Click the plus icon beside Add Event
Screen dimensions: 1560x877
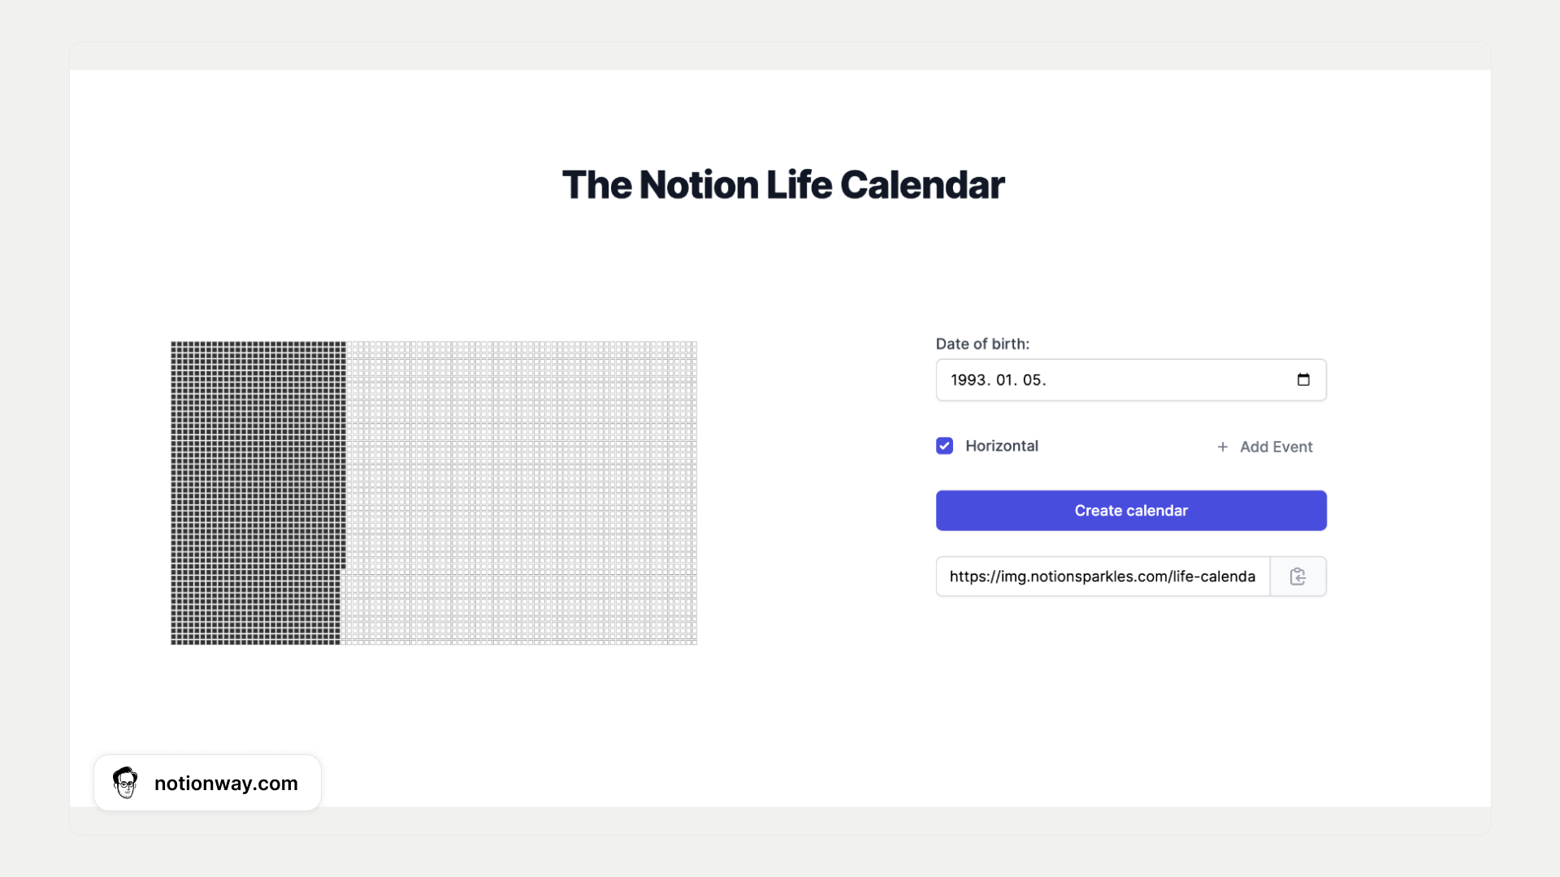[1222, 447]
